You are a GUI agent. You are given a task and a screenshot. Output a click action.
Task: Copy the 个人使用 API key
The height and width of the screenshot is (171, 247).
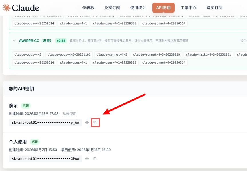[x=95, y=159]
